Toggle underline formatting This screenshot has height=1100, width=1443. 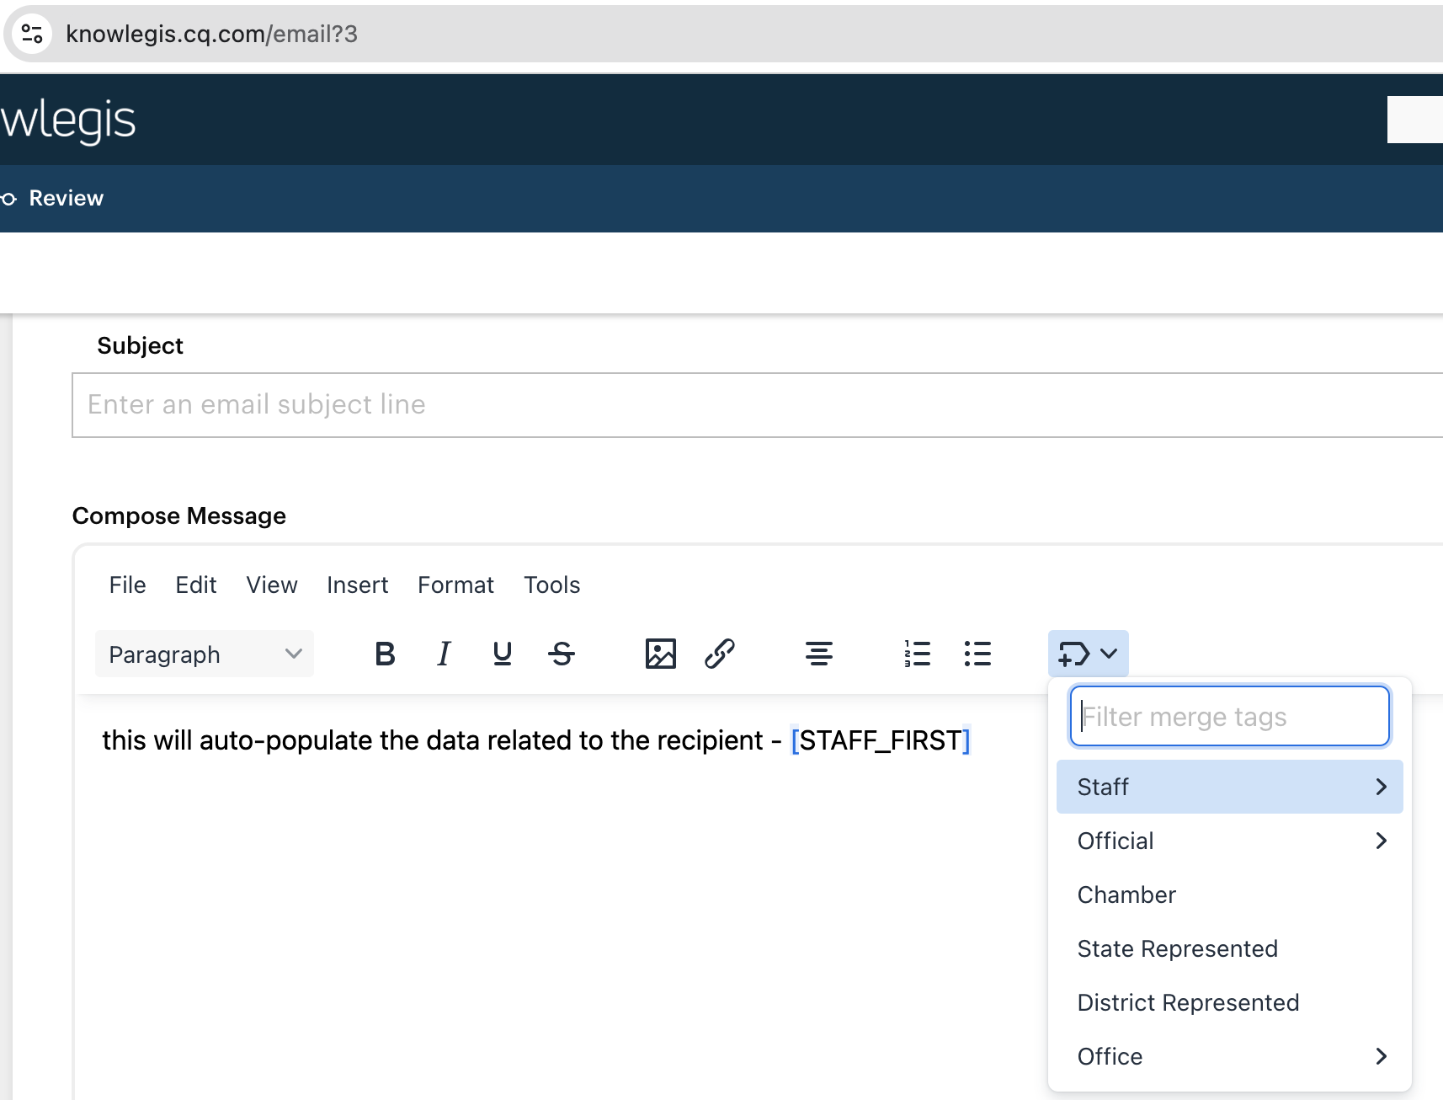[503, 654]
